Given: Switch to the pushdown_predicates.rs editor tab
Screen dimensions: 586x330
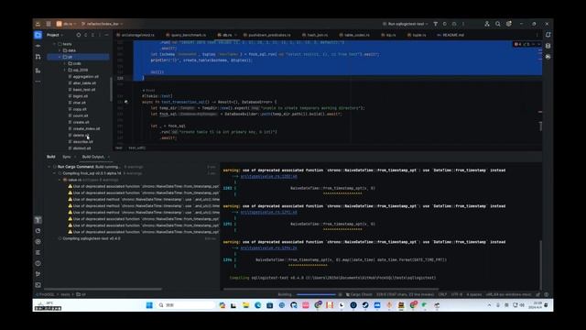Looking at the screenshot, I should point(266,35).
